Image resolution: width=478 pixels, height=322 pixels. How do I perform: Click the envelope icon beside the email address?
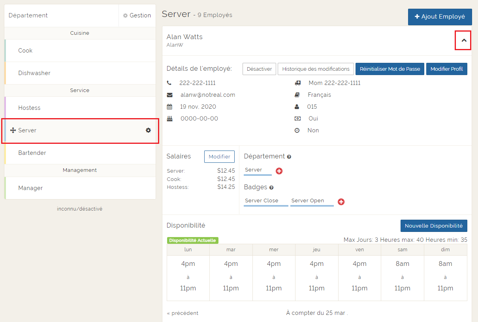click(x=169, y=95)
